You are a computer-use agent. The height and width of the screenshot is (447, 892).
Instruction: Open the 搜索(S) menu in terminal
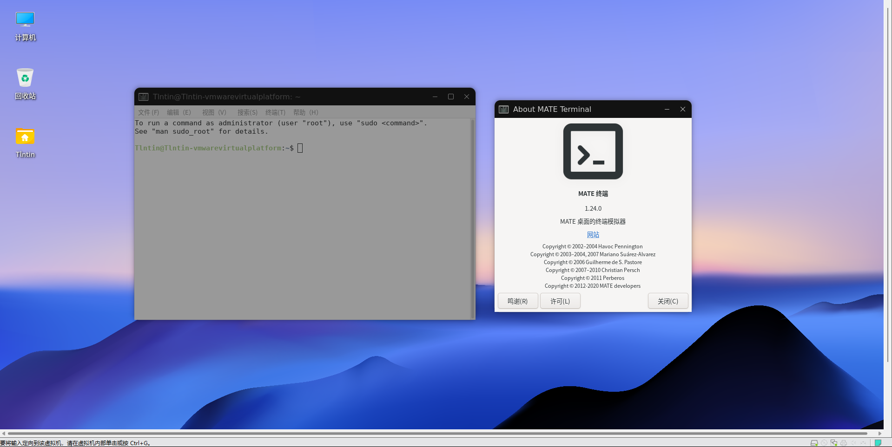247,112
